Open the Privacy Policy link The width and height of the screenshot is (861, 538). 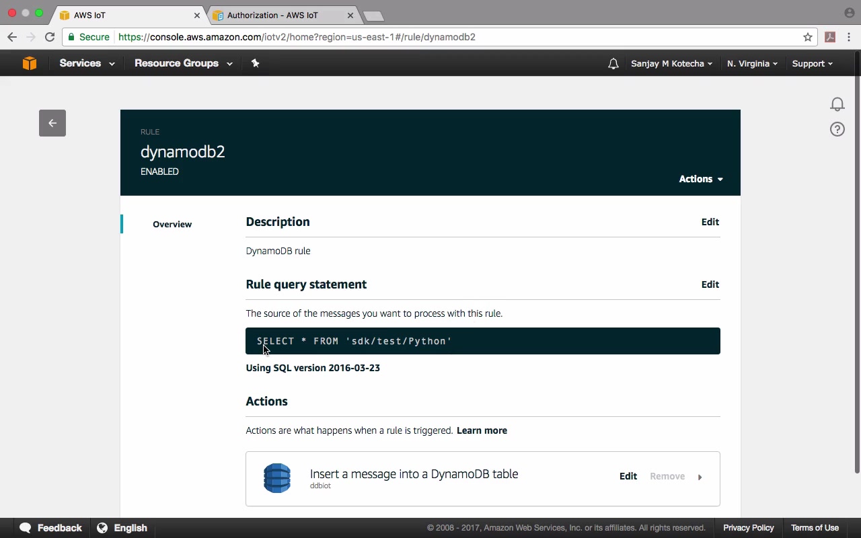tap(749, 528)
